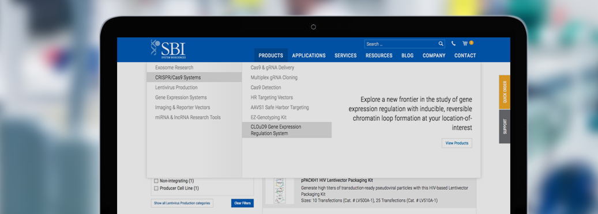Click the phone icon in header
This screenshot has width=598, height=214.
pyautogui.click(x=453, y=44)
